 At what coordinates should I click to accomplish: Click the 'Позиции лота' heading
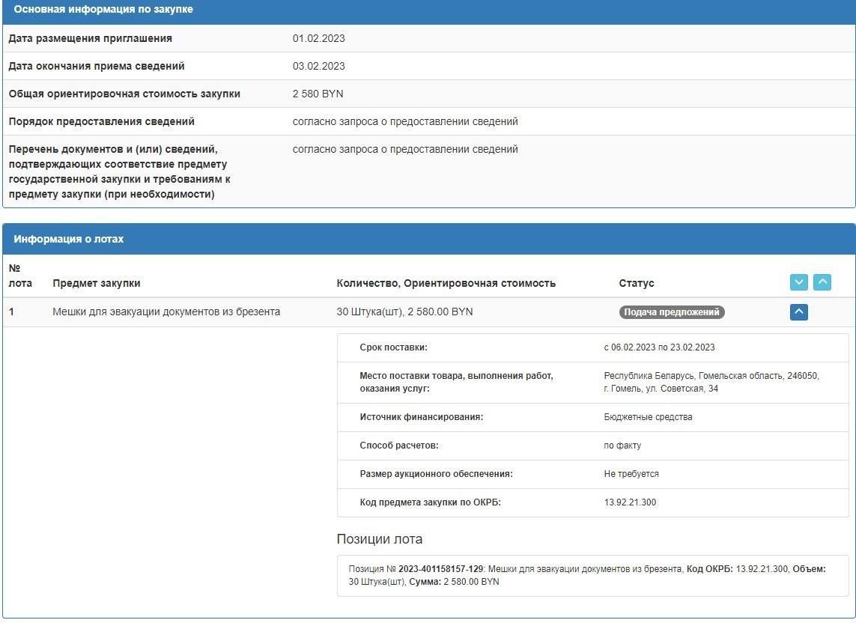click(380, 539)
